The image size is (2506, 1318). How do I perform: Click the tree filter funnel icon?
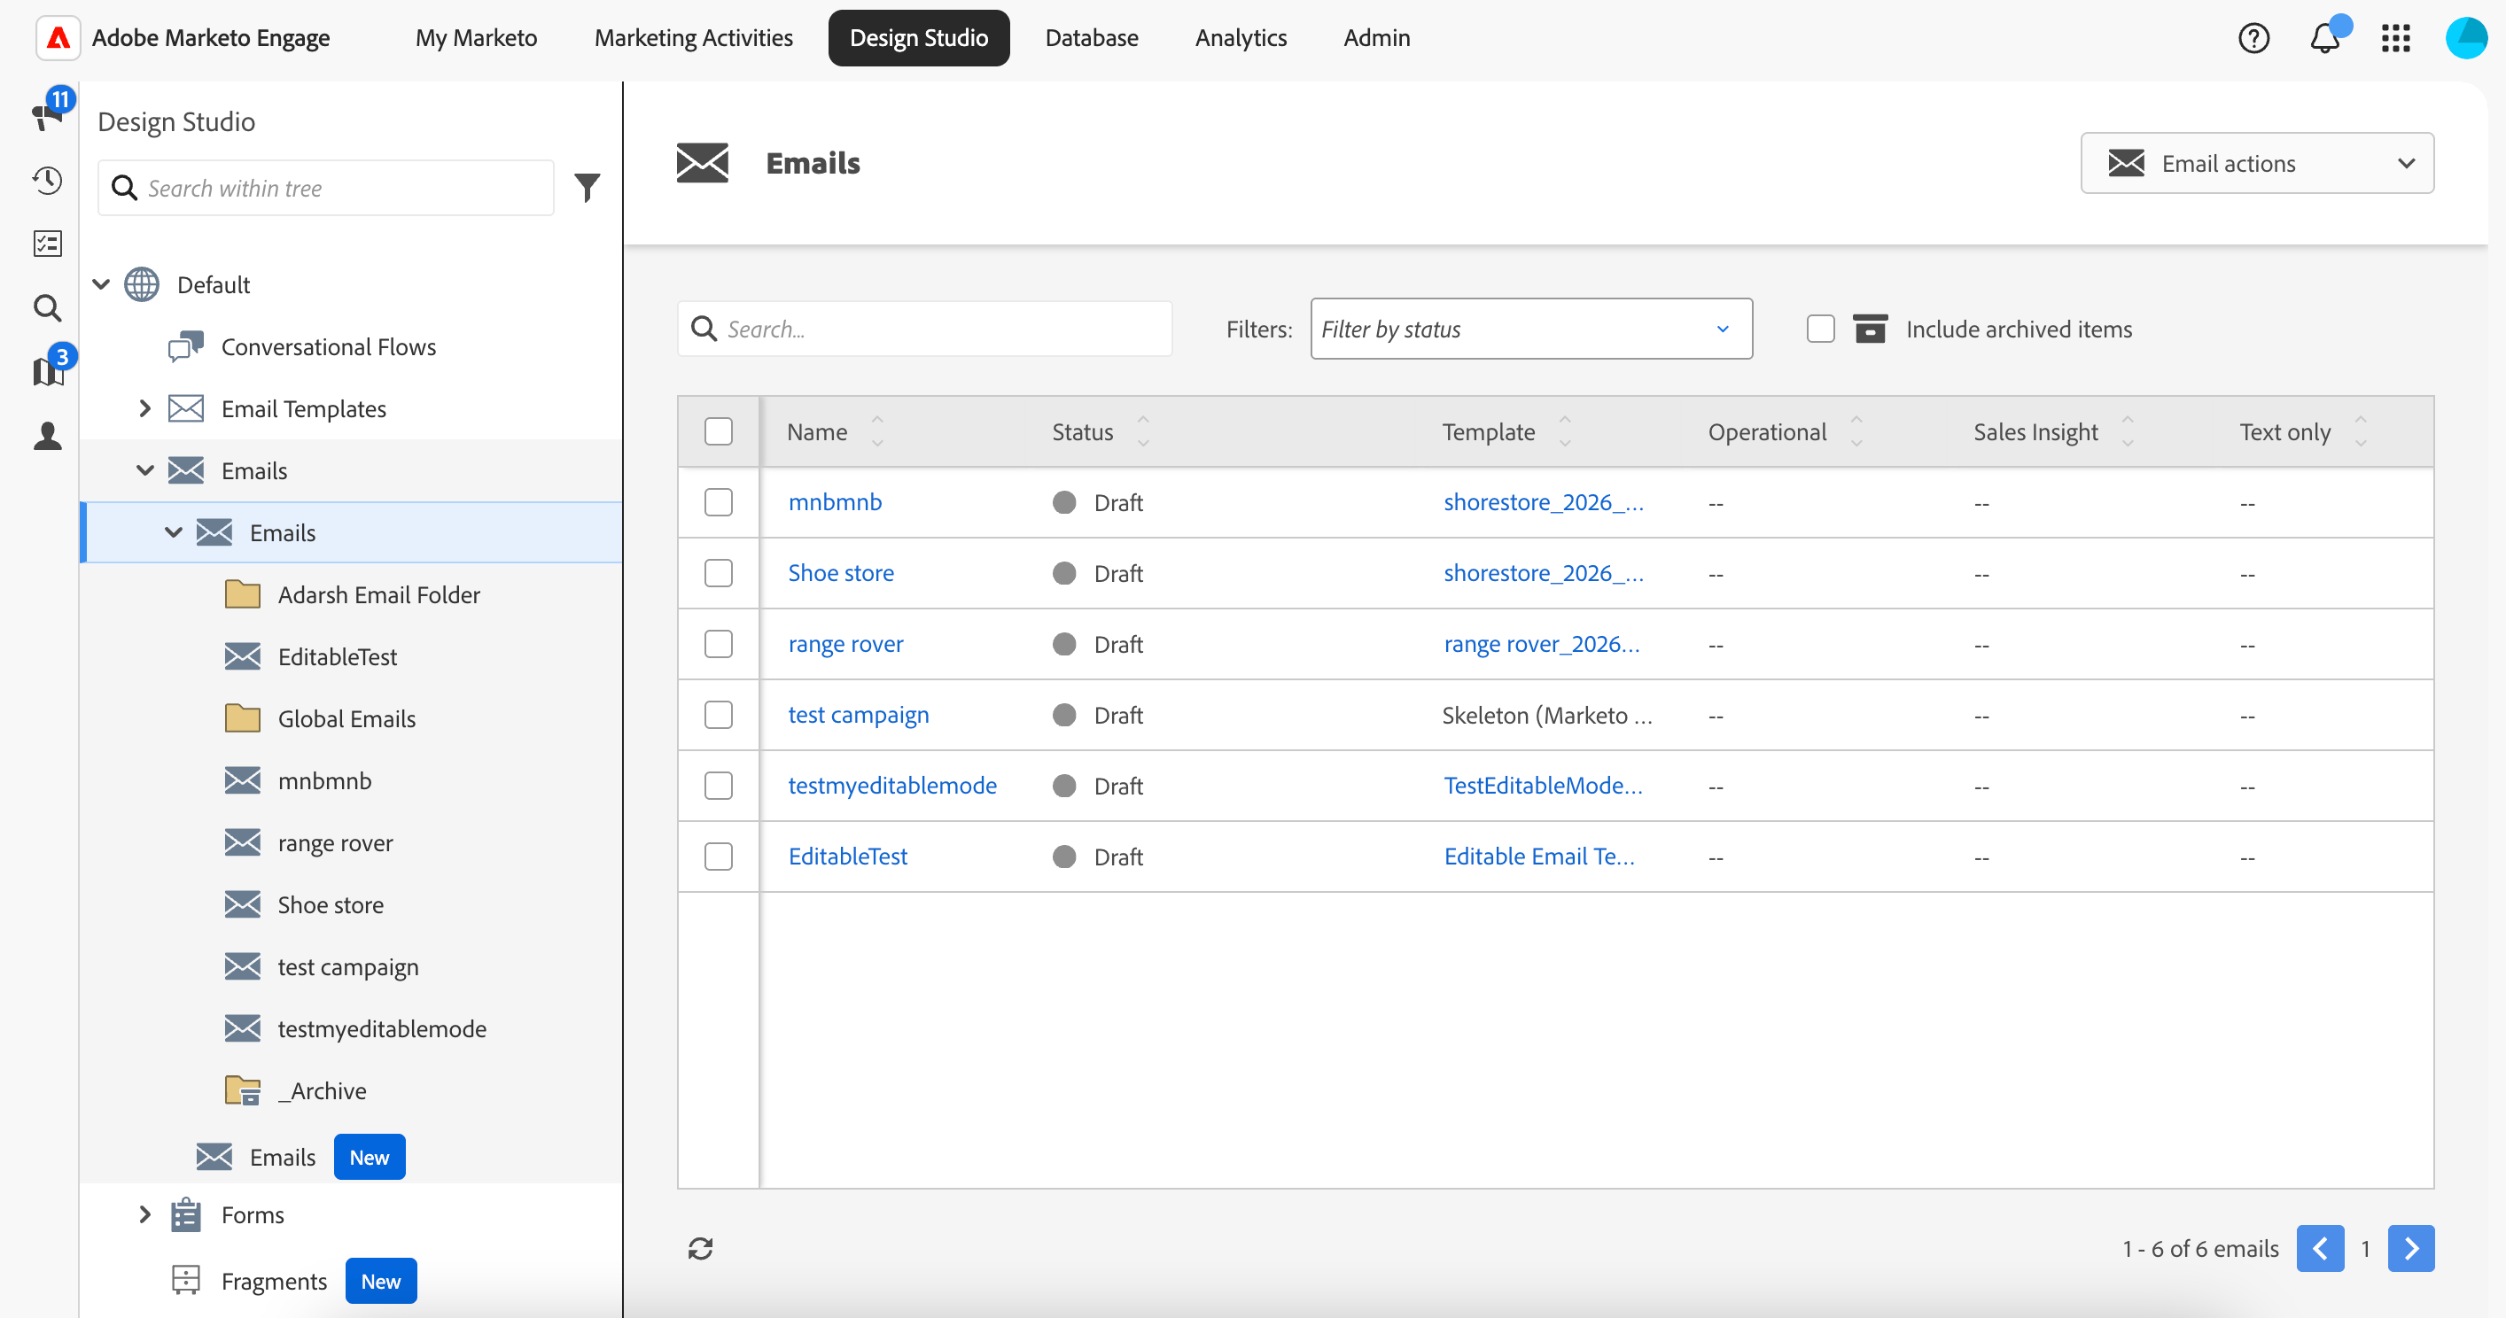point(588,187)
